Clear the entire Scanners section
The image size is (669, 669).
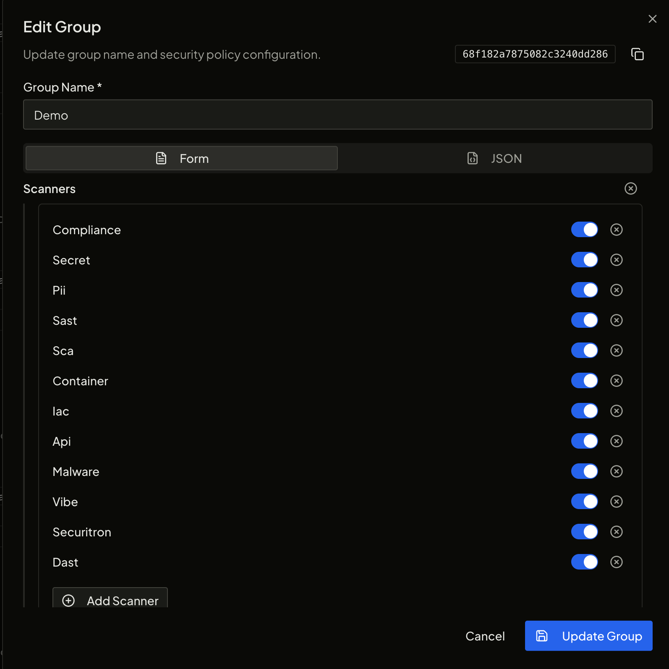[x=630, y=188]
